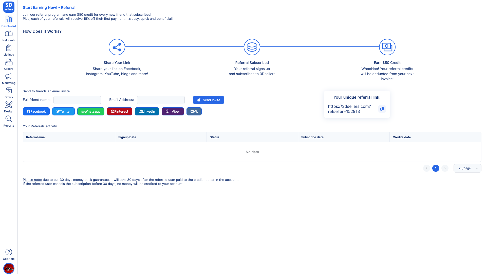This screenshot has height=274, width=486.
Task: Click the Full friend name input field
Action: (77, 100)
